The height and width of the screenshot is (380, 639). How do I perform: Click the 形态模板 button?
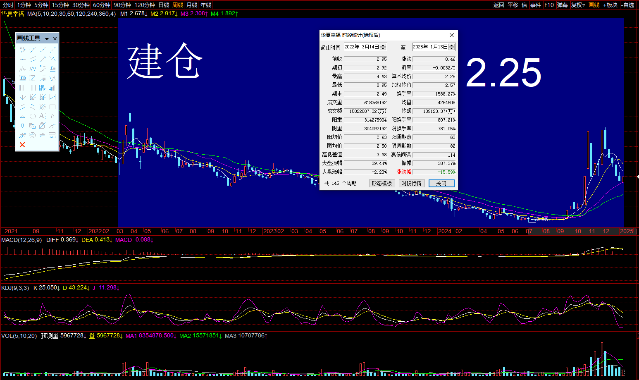point(381,183)
